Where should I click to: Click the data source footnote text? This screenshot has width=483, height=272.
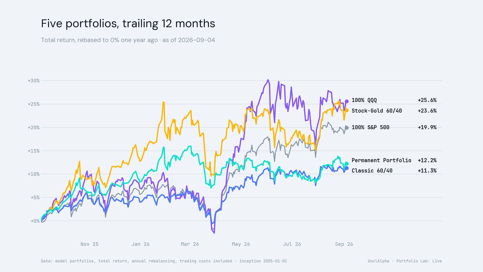click(x=164, y=261)
